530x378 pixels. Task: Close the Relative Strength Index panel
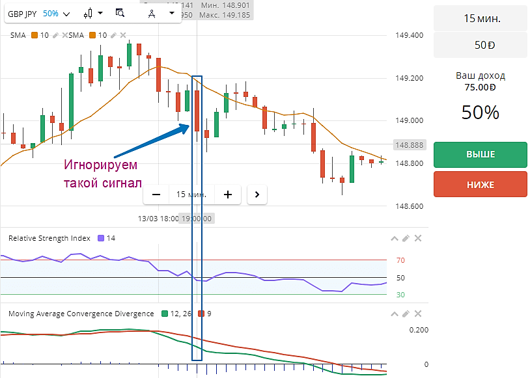coord(417,238)
